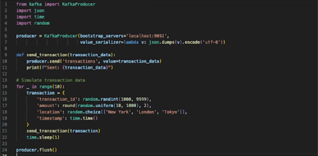This screenshot has height=156, width=318.
Task: Click the closing brace on line 20
Action: [x=28, y=125]
